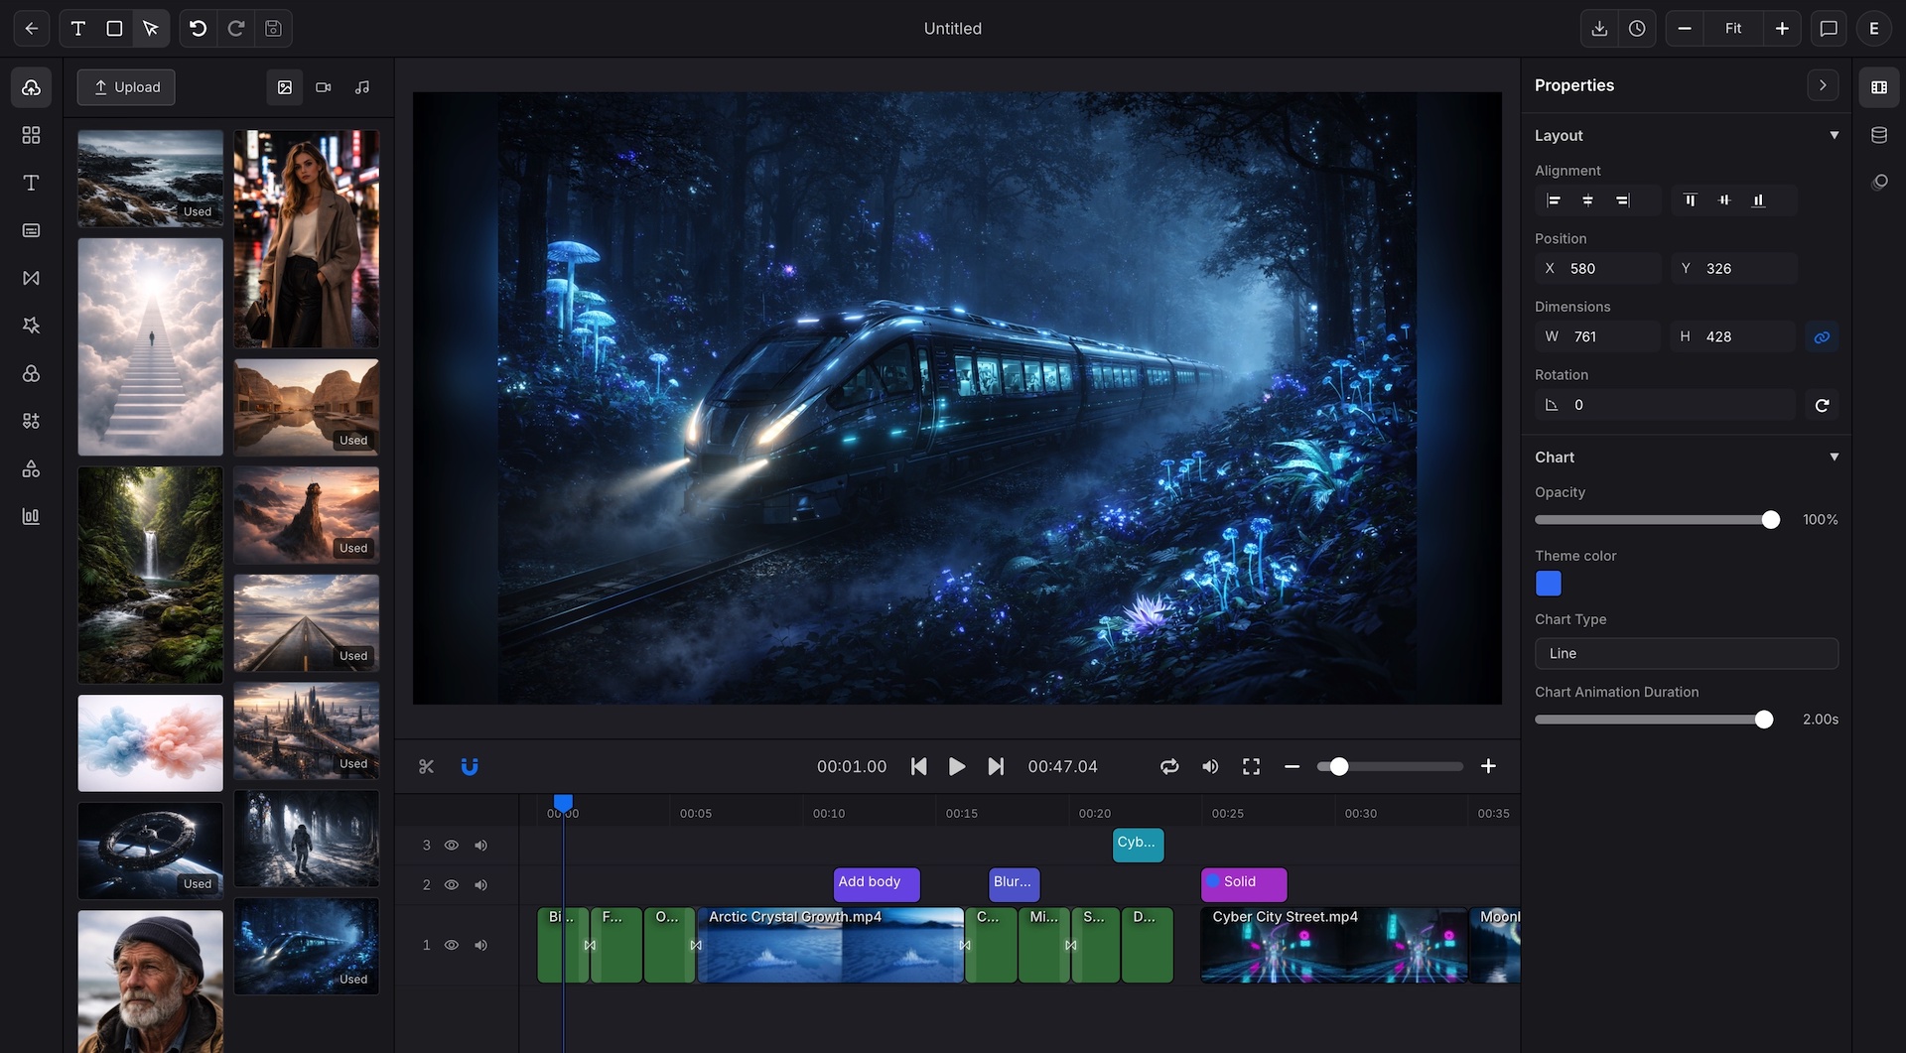Image resolution: width=1906 pixels, height=1053 pixels.
Task: Open the film/media tab on the far right panel
Action: point(1879,86)
